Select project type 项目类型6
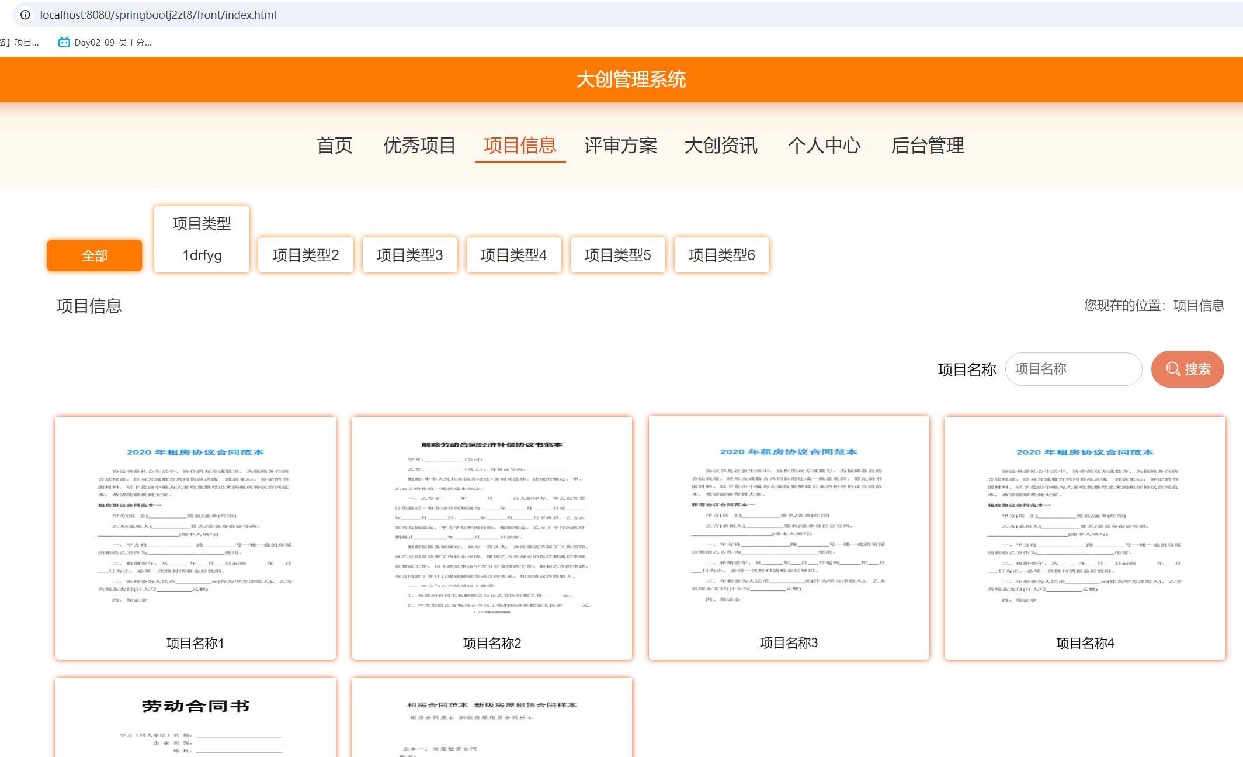Image resolution: width=1243 pixels, height=757 pixels. point(721,255)
